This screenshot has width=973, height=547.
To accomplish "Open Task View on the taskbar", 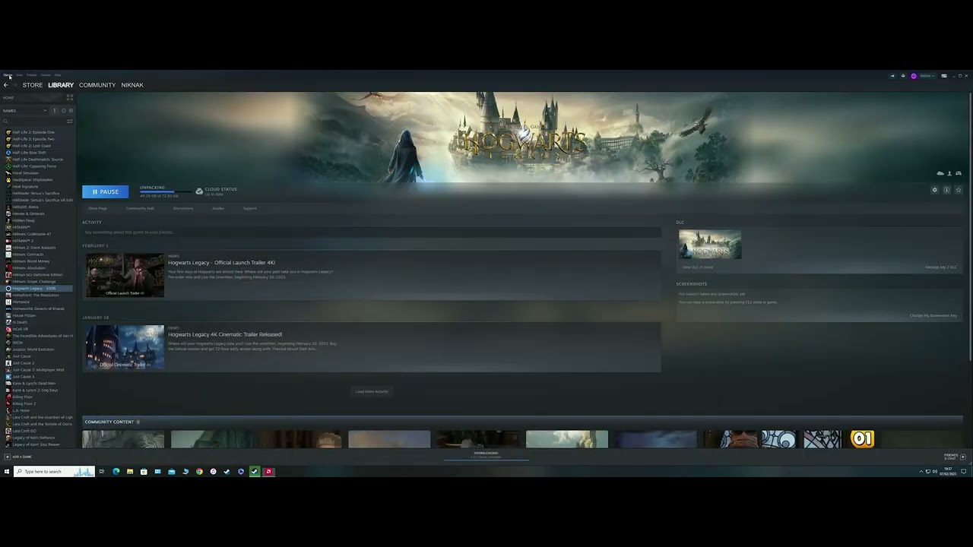I will [x=101, y=472].
